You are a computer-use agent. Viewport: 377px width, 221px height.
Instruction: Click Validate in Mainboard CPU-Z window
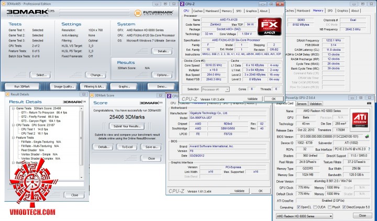[x=239, y=191]
